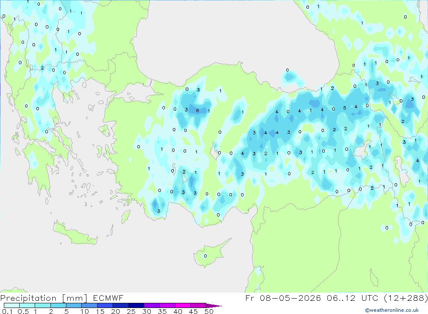Viewport: 428px width, 314px height.
Task: Click the '30' legend scale label
Action: pyautogui.click(x=147, y=311)
